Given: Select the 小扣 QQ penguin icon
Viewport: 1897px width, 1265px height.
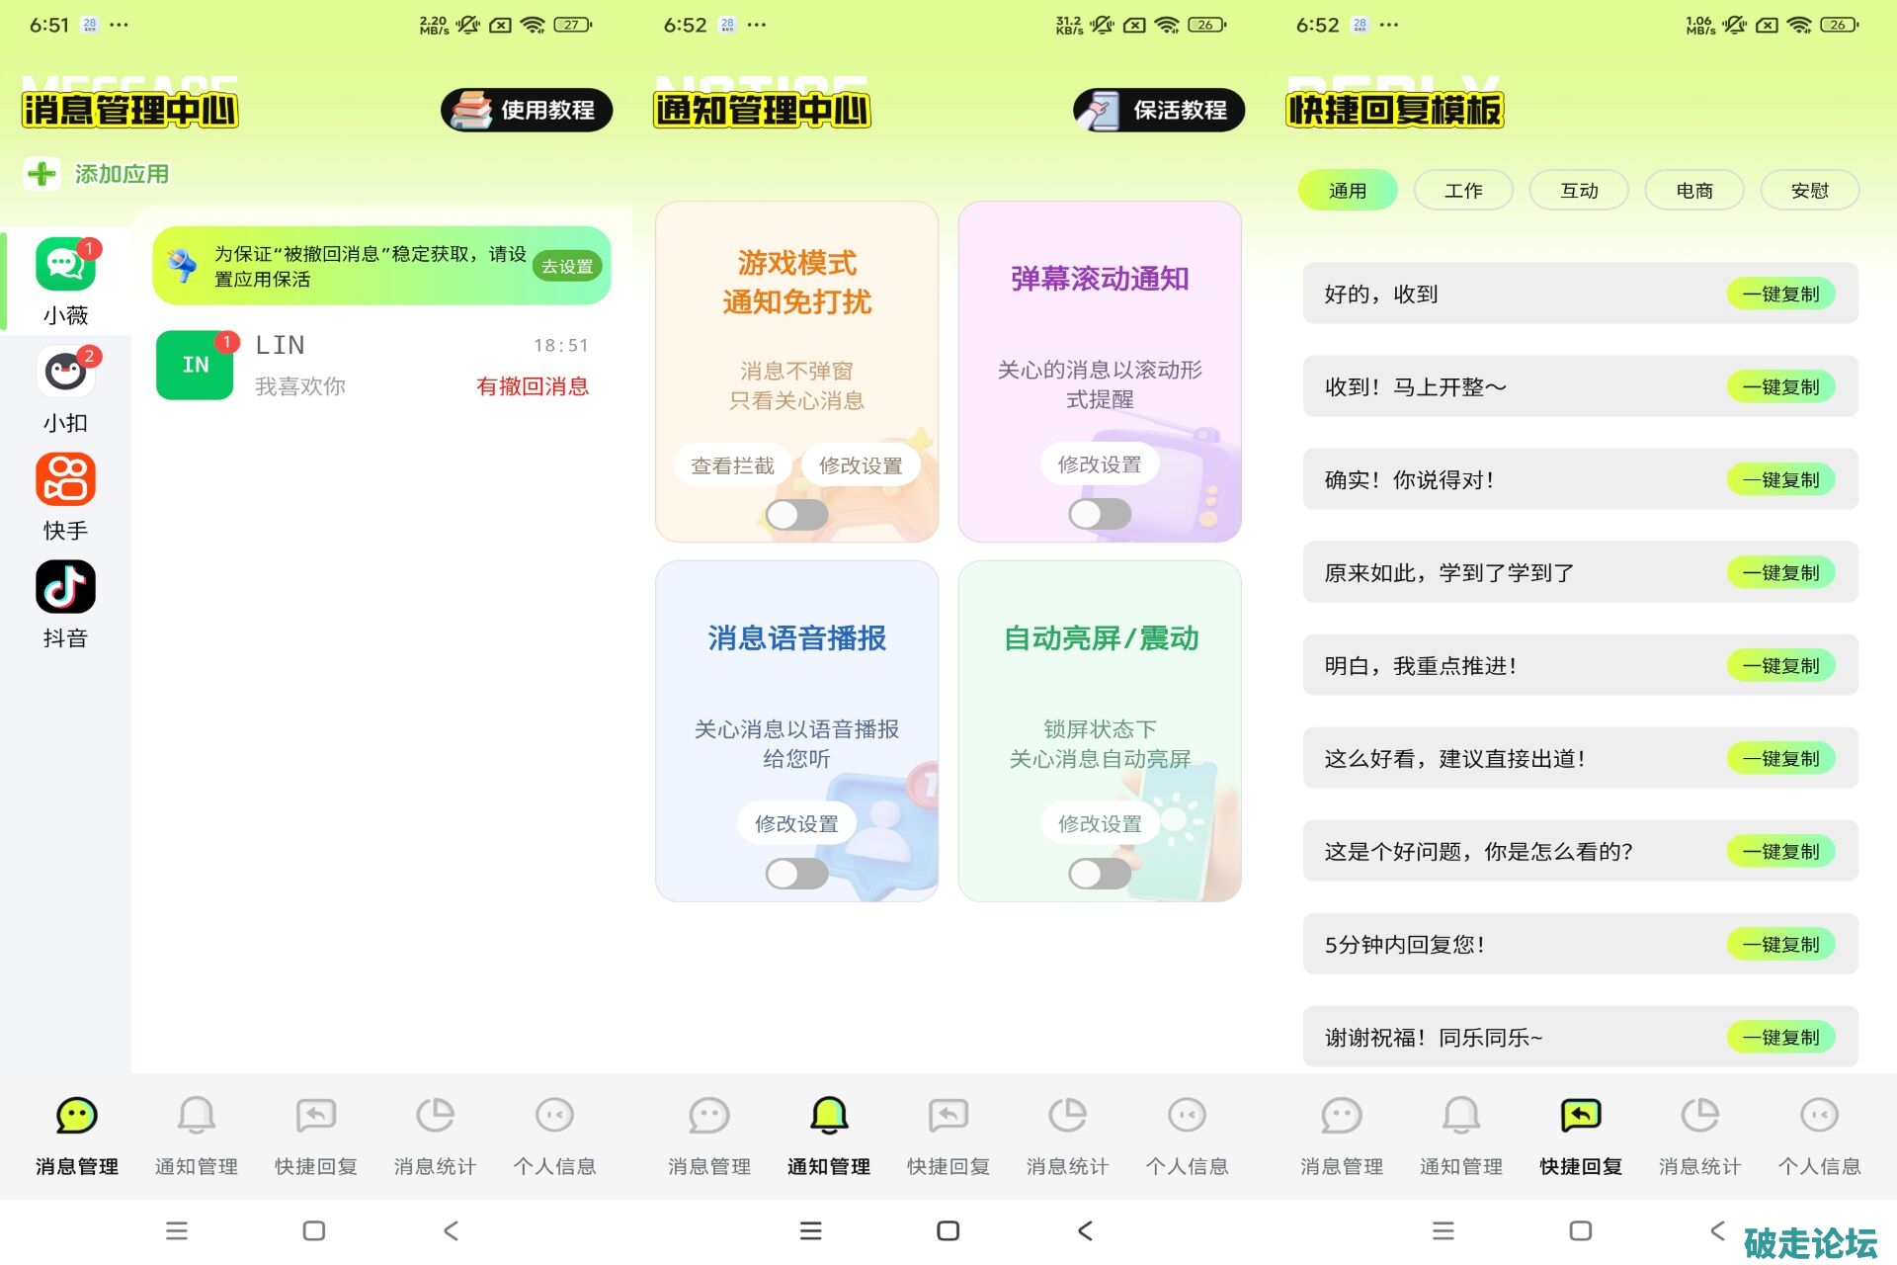Looking at the screenshot, I should [x=65, y=374].
